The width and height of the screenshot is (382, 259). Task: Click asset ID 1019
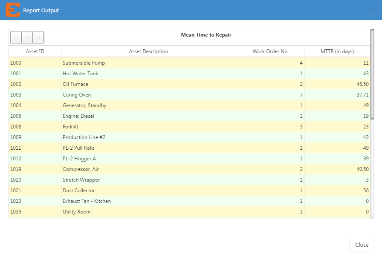tap(16, 169)
